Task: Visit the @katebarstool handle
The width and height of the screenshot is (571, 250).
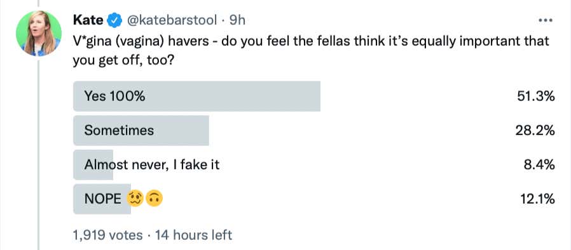Action: pyautogui.click(x=171, y=20)
